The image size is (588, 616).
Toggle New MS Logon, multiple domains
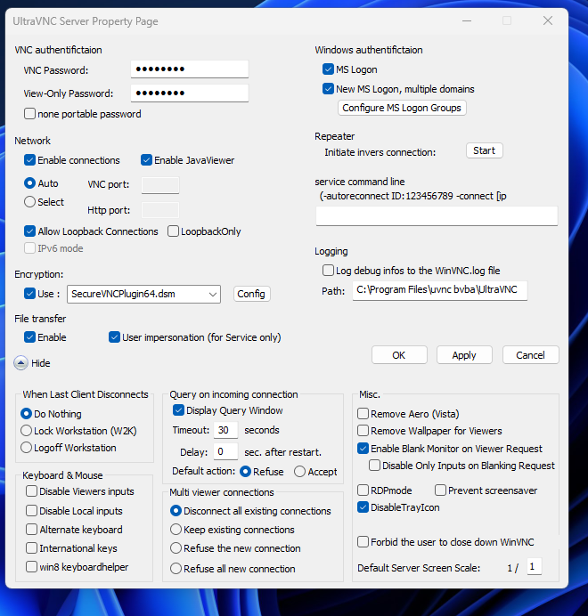pos(328,89)
